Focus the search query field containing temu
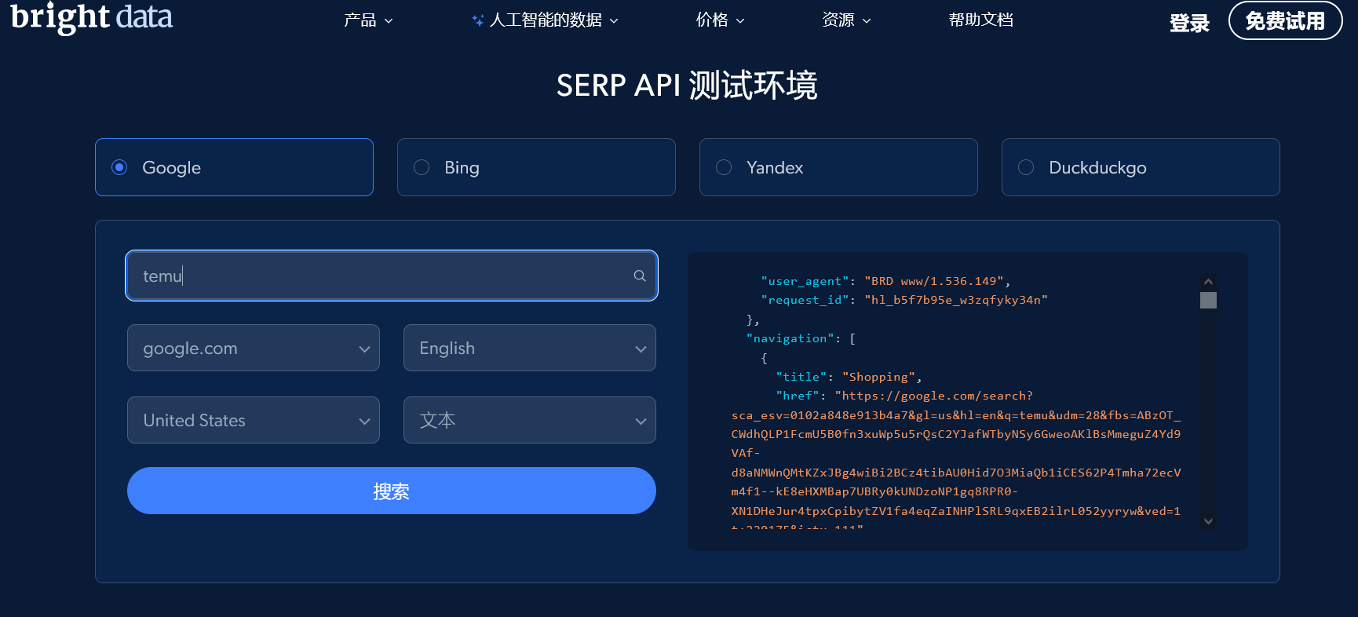The height and width of the screenshot is (617, 1358). (x=392, y=276)
